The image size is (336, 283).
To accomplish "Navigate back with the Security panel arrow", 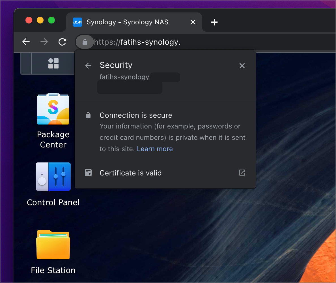I will click(88, 65).
